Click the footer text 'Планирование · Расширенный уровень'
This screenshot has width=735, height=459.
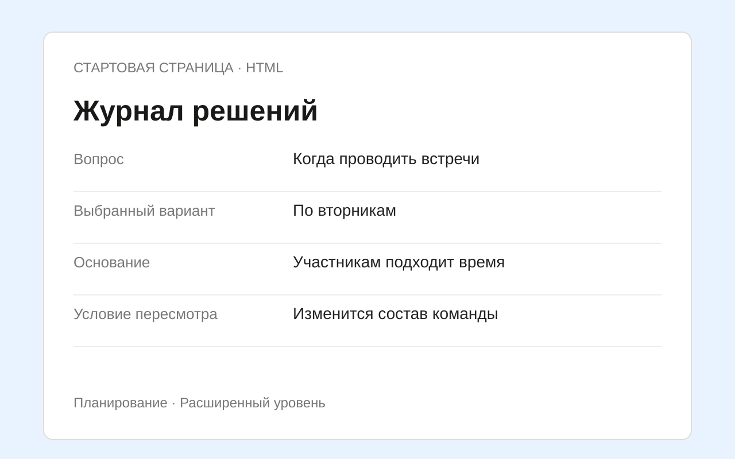199,403
